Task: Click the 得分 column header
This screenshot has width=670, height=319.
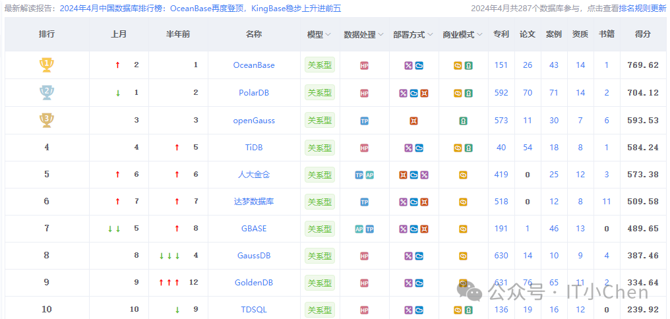Action: [x=643, y=34]
